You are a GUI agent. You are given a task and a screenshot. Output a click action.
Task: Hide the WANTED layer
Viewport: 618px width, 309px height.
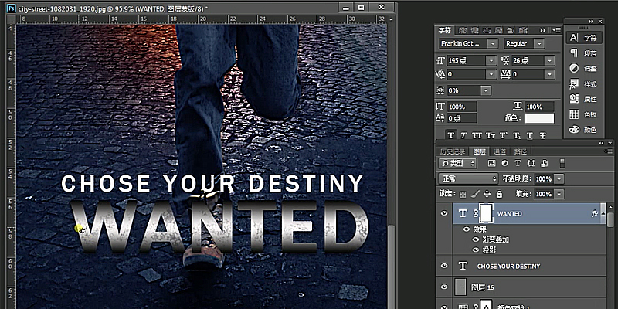point(444,214)
